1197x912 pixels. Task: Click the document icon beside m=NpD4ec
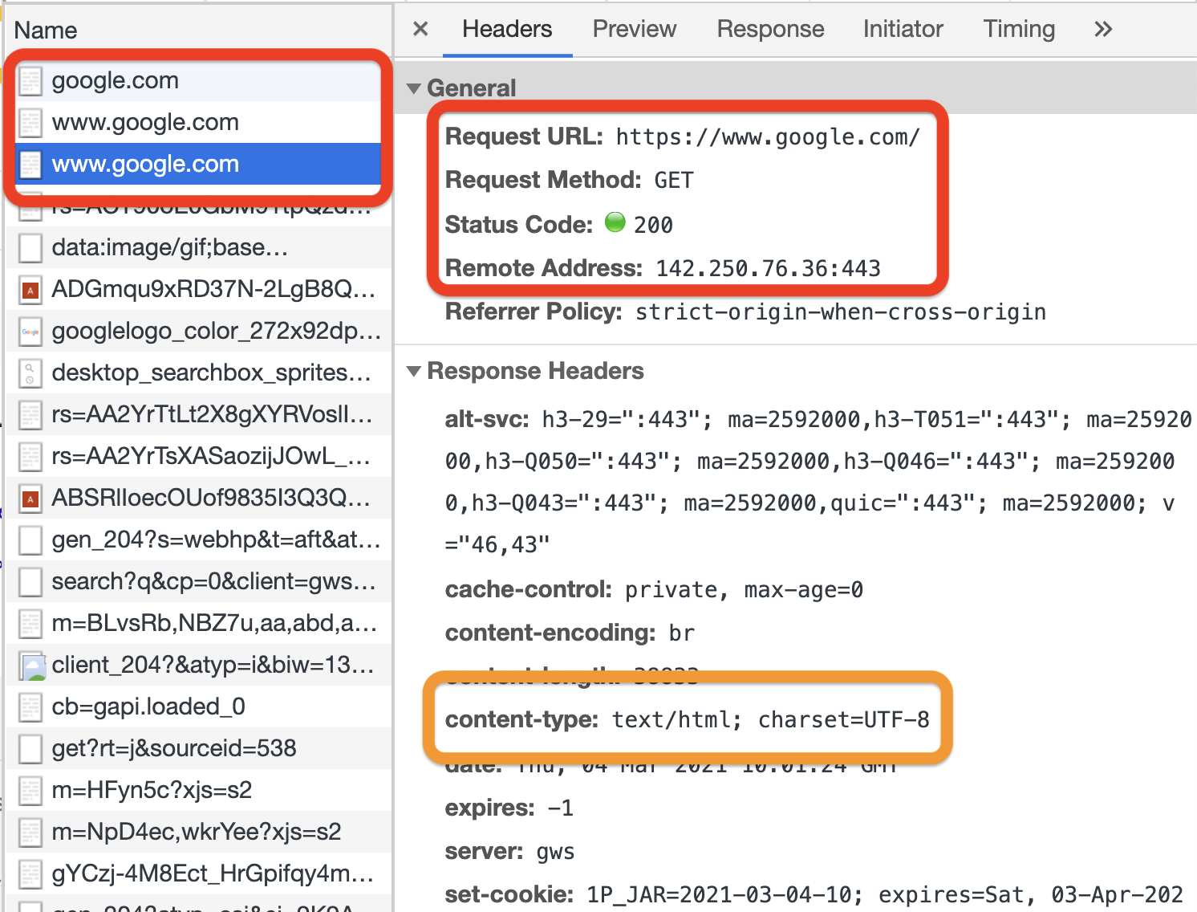tap(30, 833)
